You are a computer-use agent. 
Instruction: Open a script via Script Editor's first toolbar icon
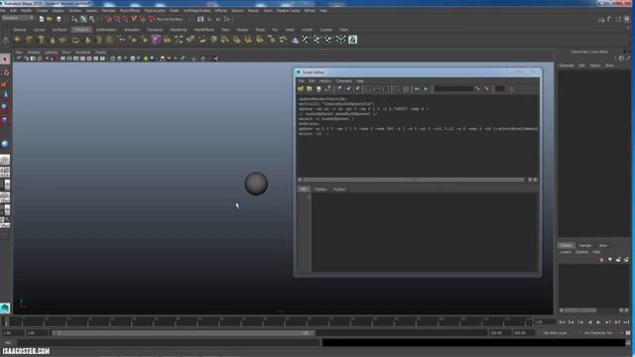[x=301, y=89]
